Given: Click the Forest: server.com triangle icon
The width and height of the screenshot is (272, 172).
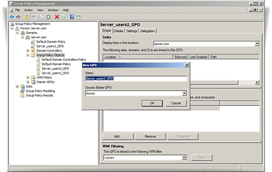Looking at the screenshot, I should coord(17,29).
